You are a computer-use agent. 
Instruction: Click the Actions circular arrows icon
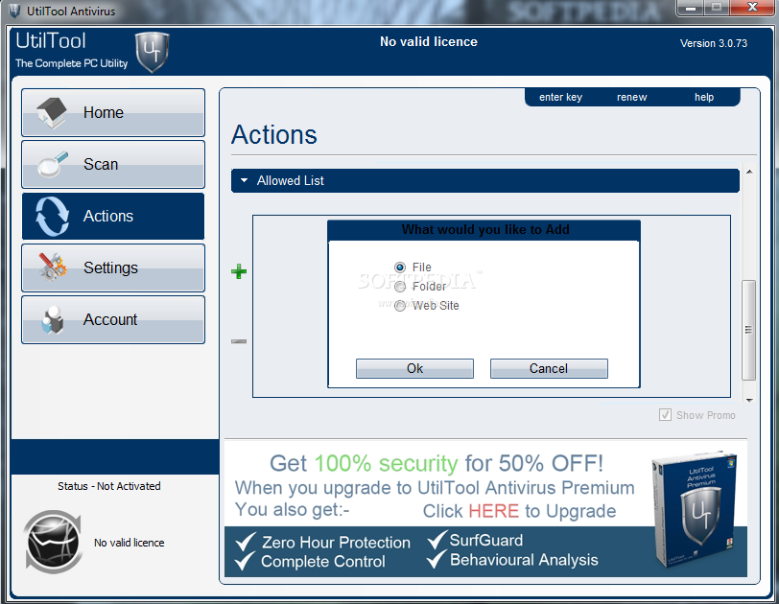52,216
